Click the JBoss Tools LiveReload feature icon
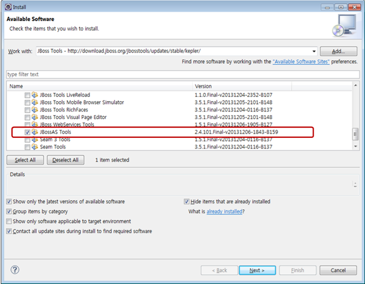Image resolution: width=365 pixels, height=284 pixels. click(x=35, y=95)
